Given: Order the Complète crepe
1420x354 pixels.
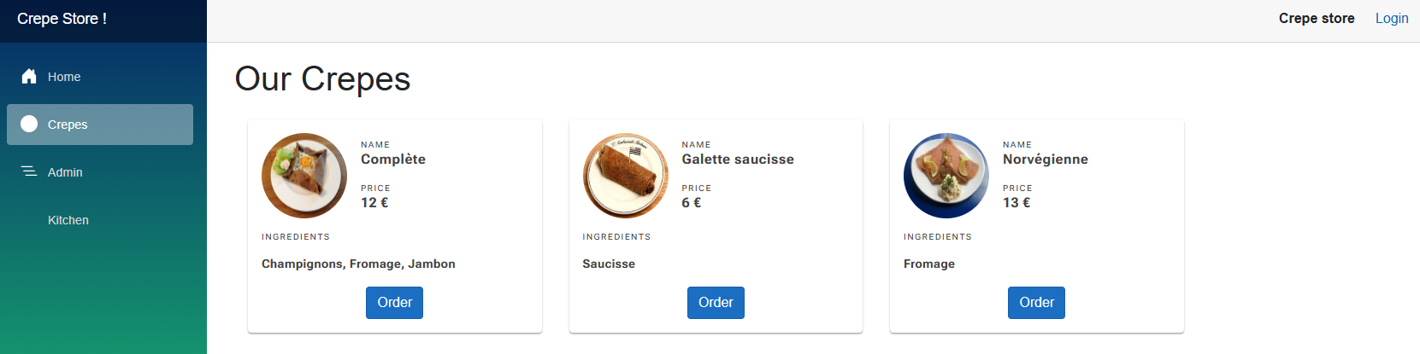Looking at the screenshot, I should [394, 303].
